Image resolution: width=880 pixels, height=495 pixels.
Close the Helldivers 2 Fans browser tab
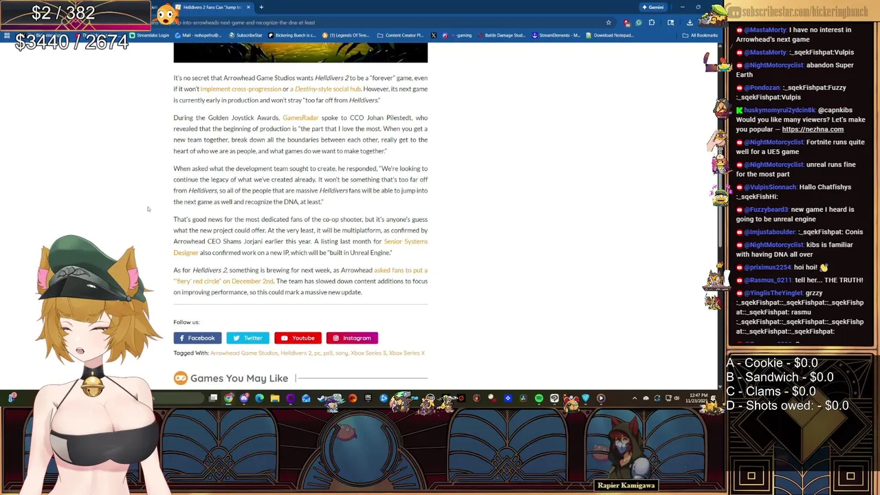[x=248, y=7]
